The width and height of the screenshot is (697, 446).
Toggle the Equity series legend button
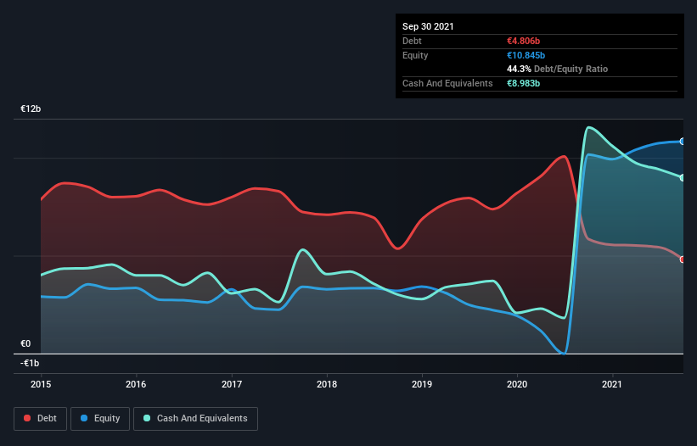(x=100, y=419)
